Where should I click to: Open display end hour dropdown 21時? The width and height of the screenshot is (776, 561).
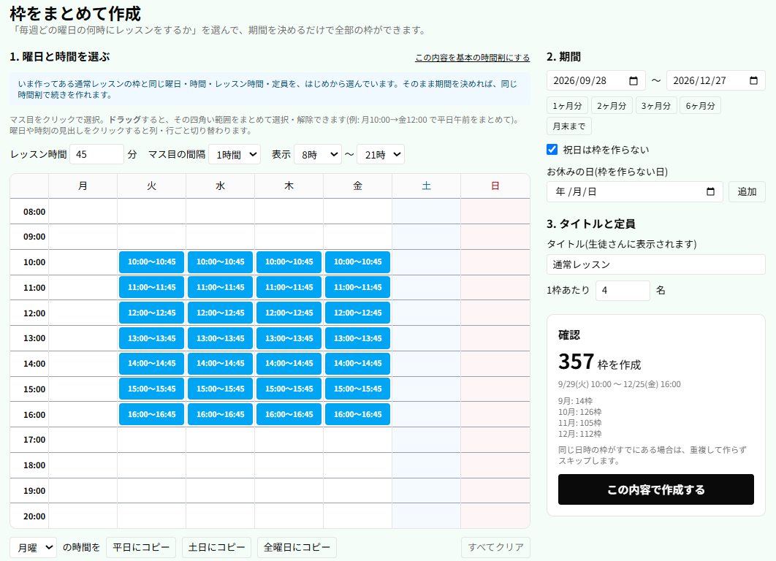coord(381,154)
